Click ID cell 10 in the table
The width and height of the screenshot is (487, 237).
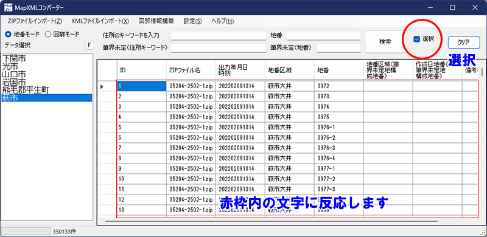click(x=142, y=179)
